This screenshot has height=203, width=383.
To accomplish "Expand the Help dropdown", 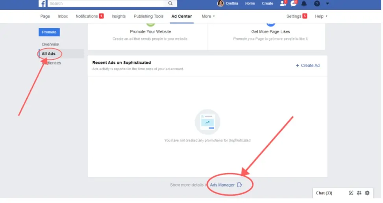I will 321,16.
